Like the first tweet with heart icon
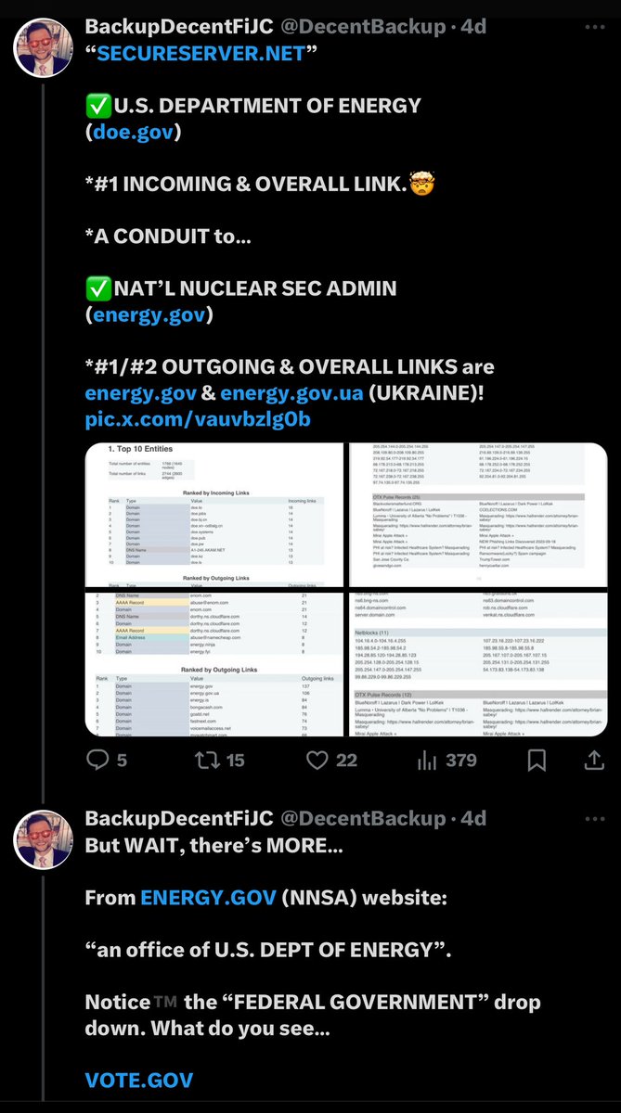This screenshot has width=621, height=1113. point(318,760)
